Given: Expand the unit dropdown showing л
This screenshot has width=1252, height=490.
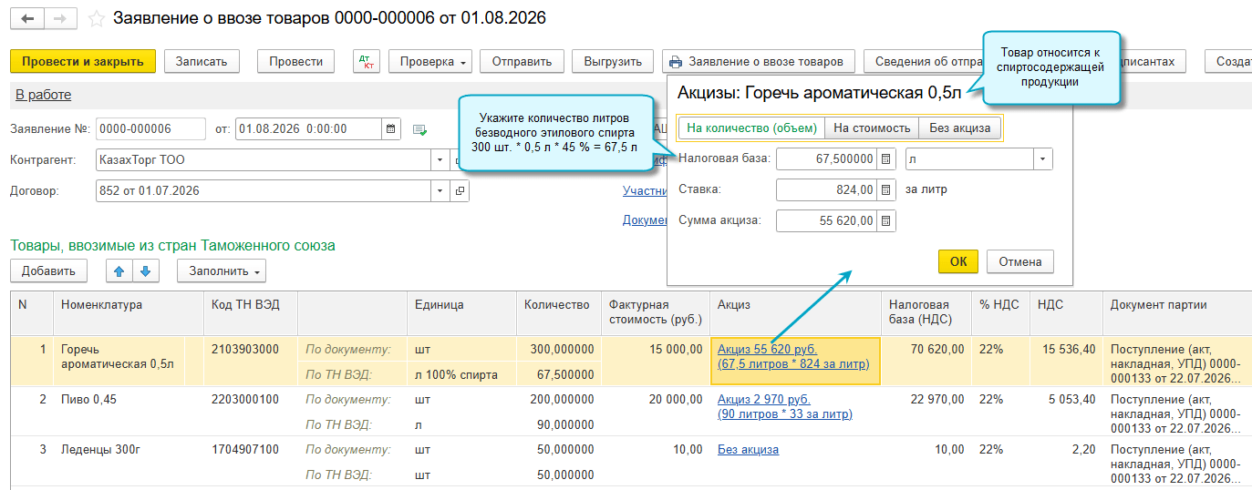Looking at the screenshot, I should coord(1043,159).
